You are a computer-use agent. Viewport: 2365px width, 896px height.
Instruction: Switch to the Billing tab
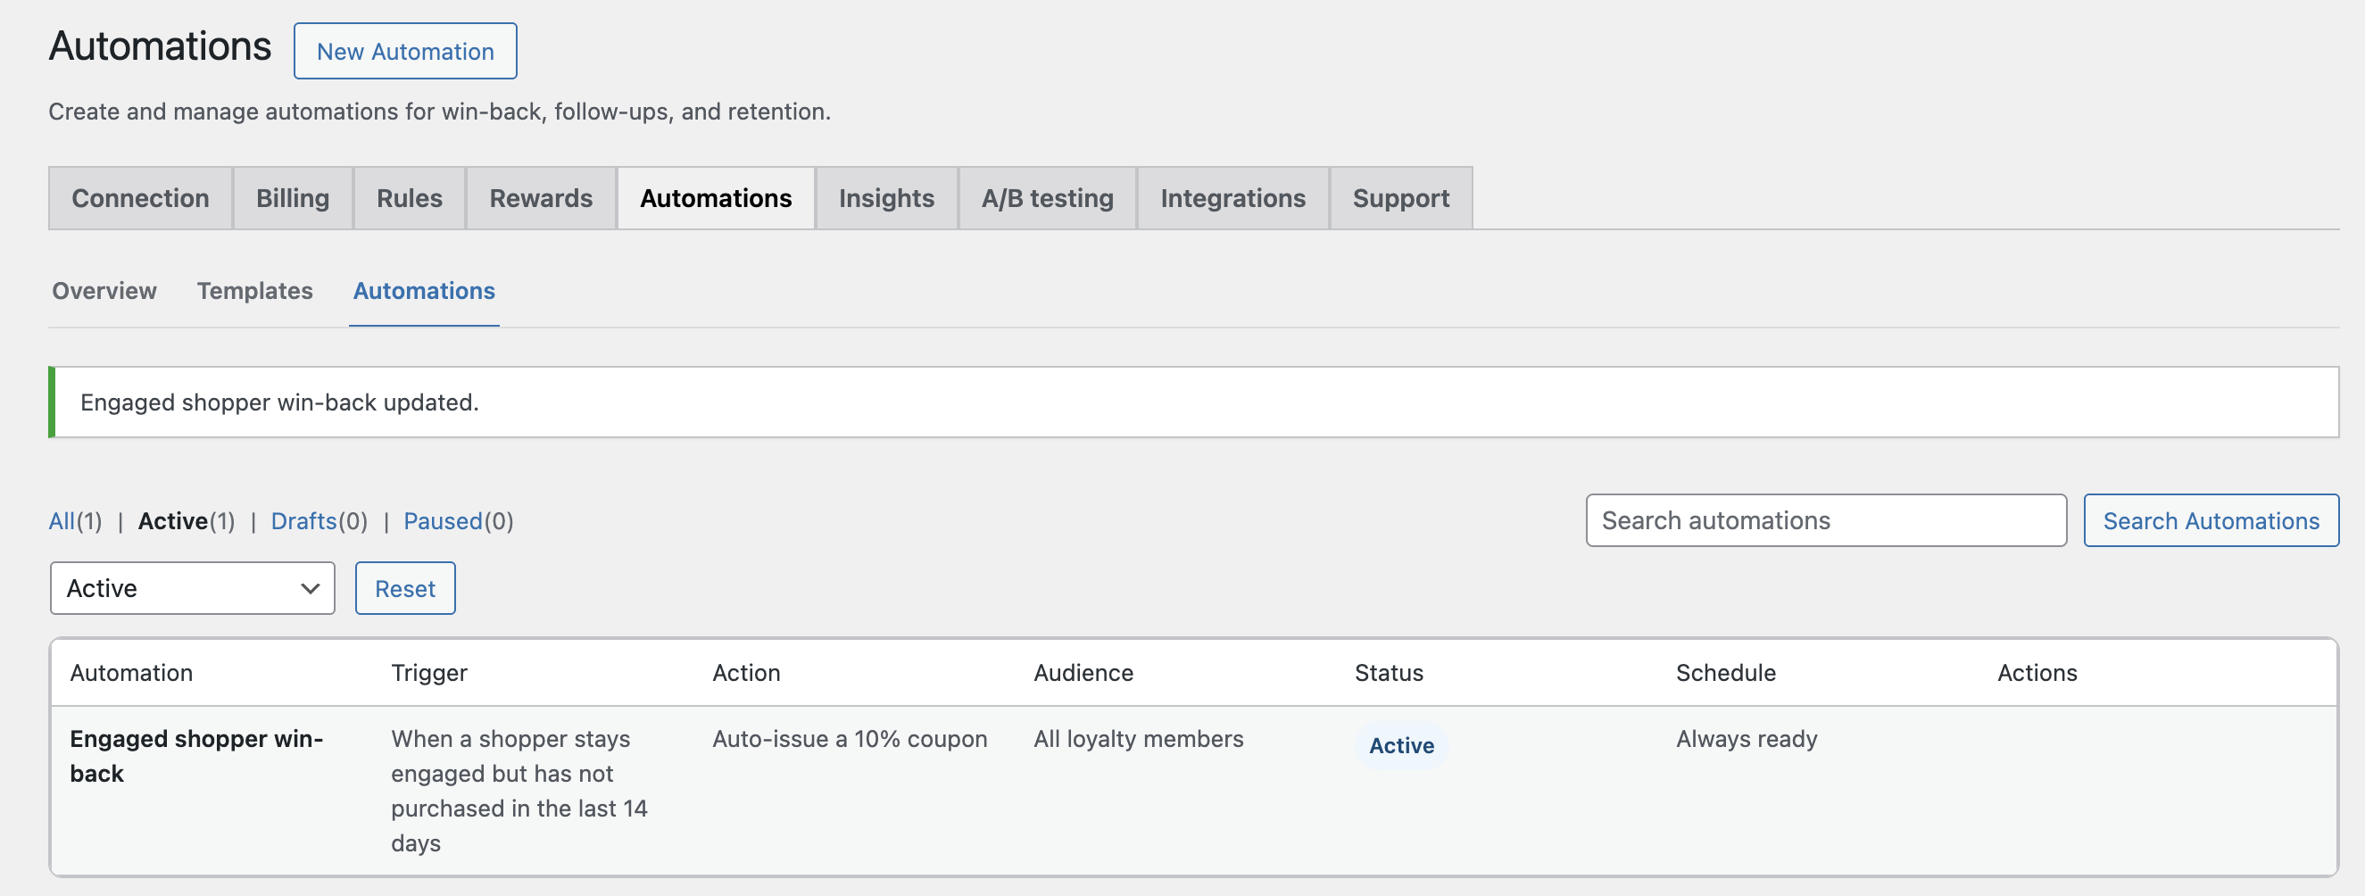(x=293, y=198)
